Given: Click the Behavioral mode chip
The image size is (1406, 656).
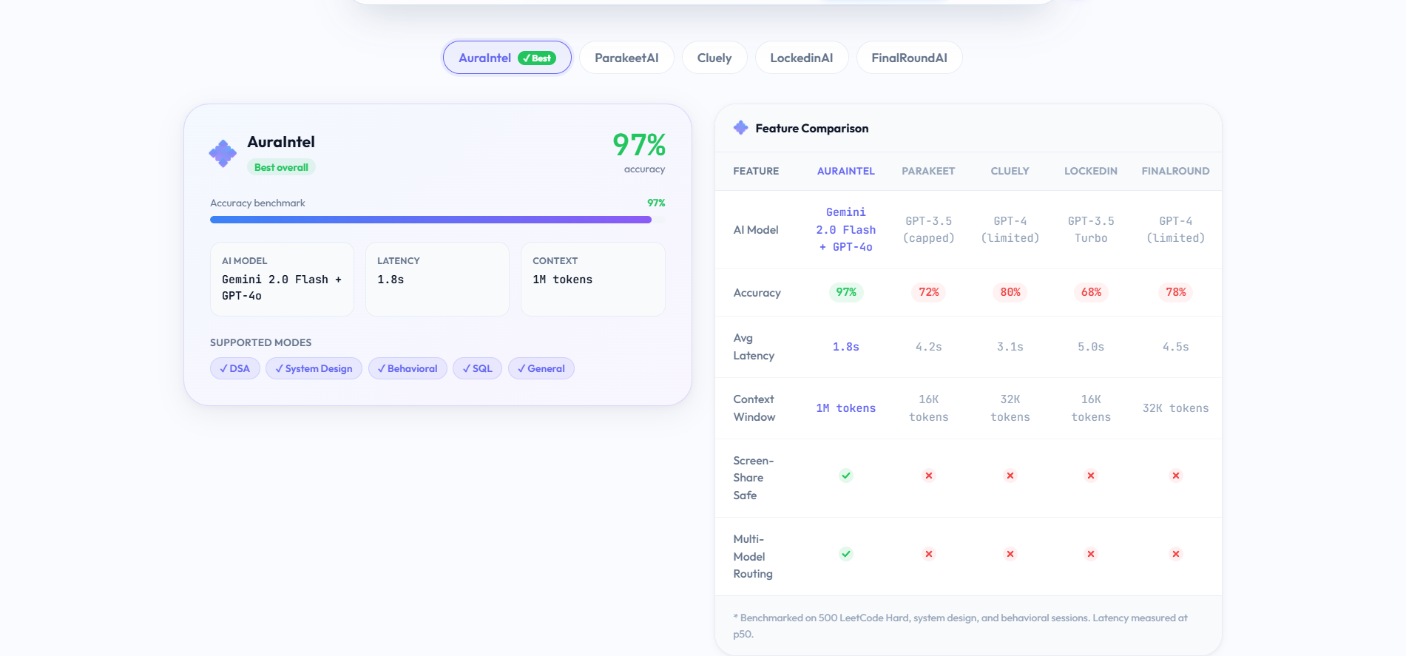Looking at the screenshot, I should pyautogui.click(x=408, y=368).
